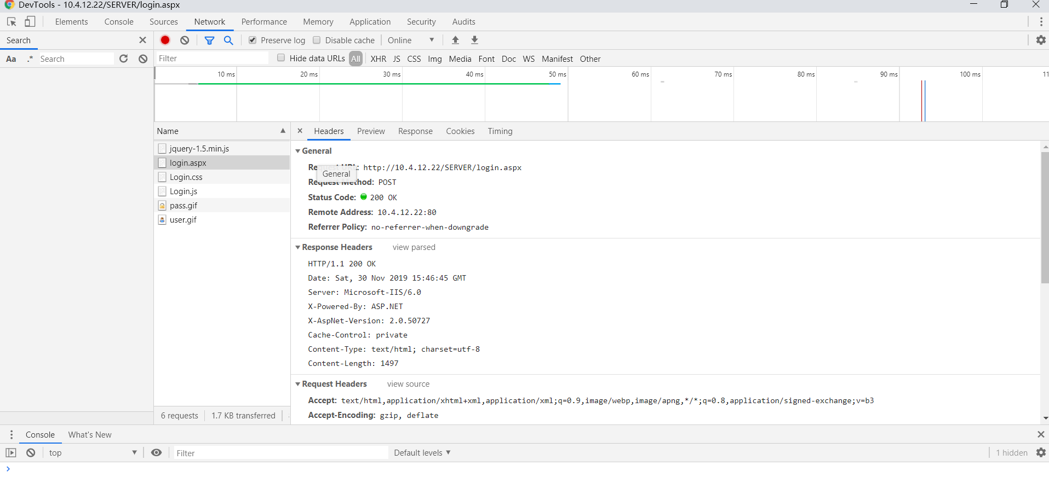Switch to the Sources panel
The height and width of the screenshot is (483, 1049).
163,22
